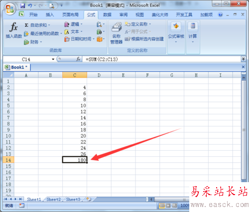
Task: Select column C header
Action: pyautogui.click(x=75, y=75)
